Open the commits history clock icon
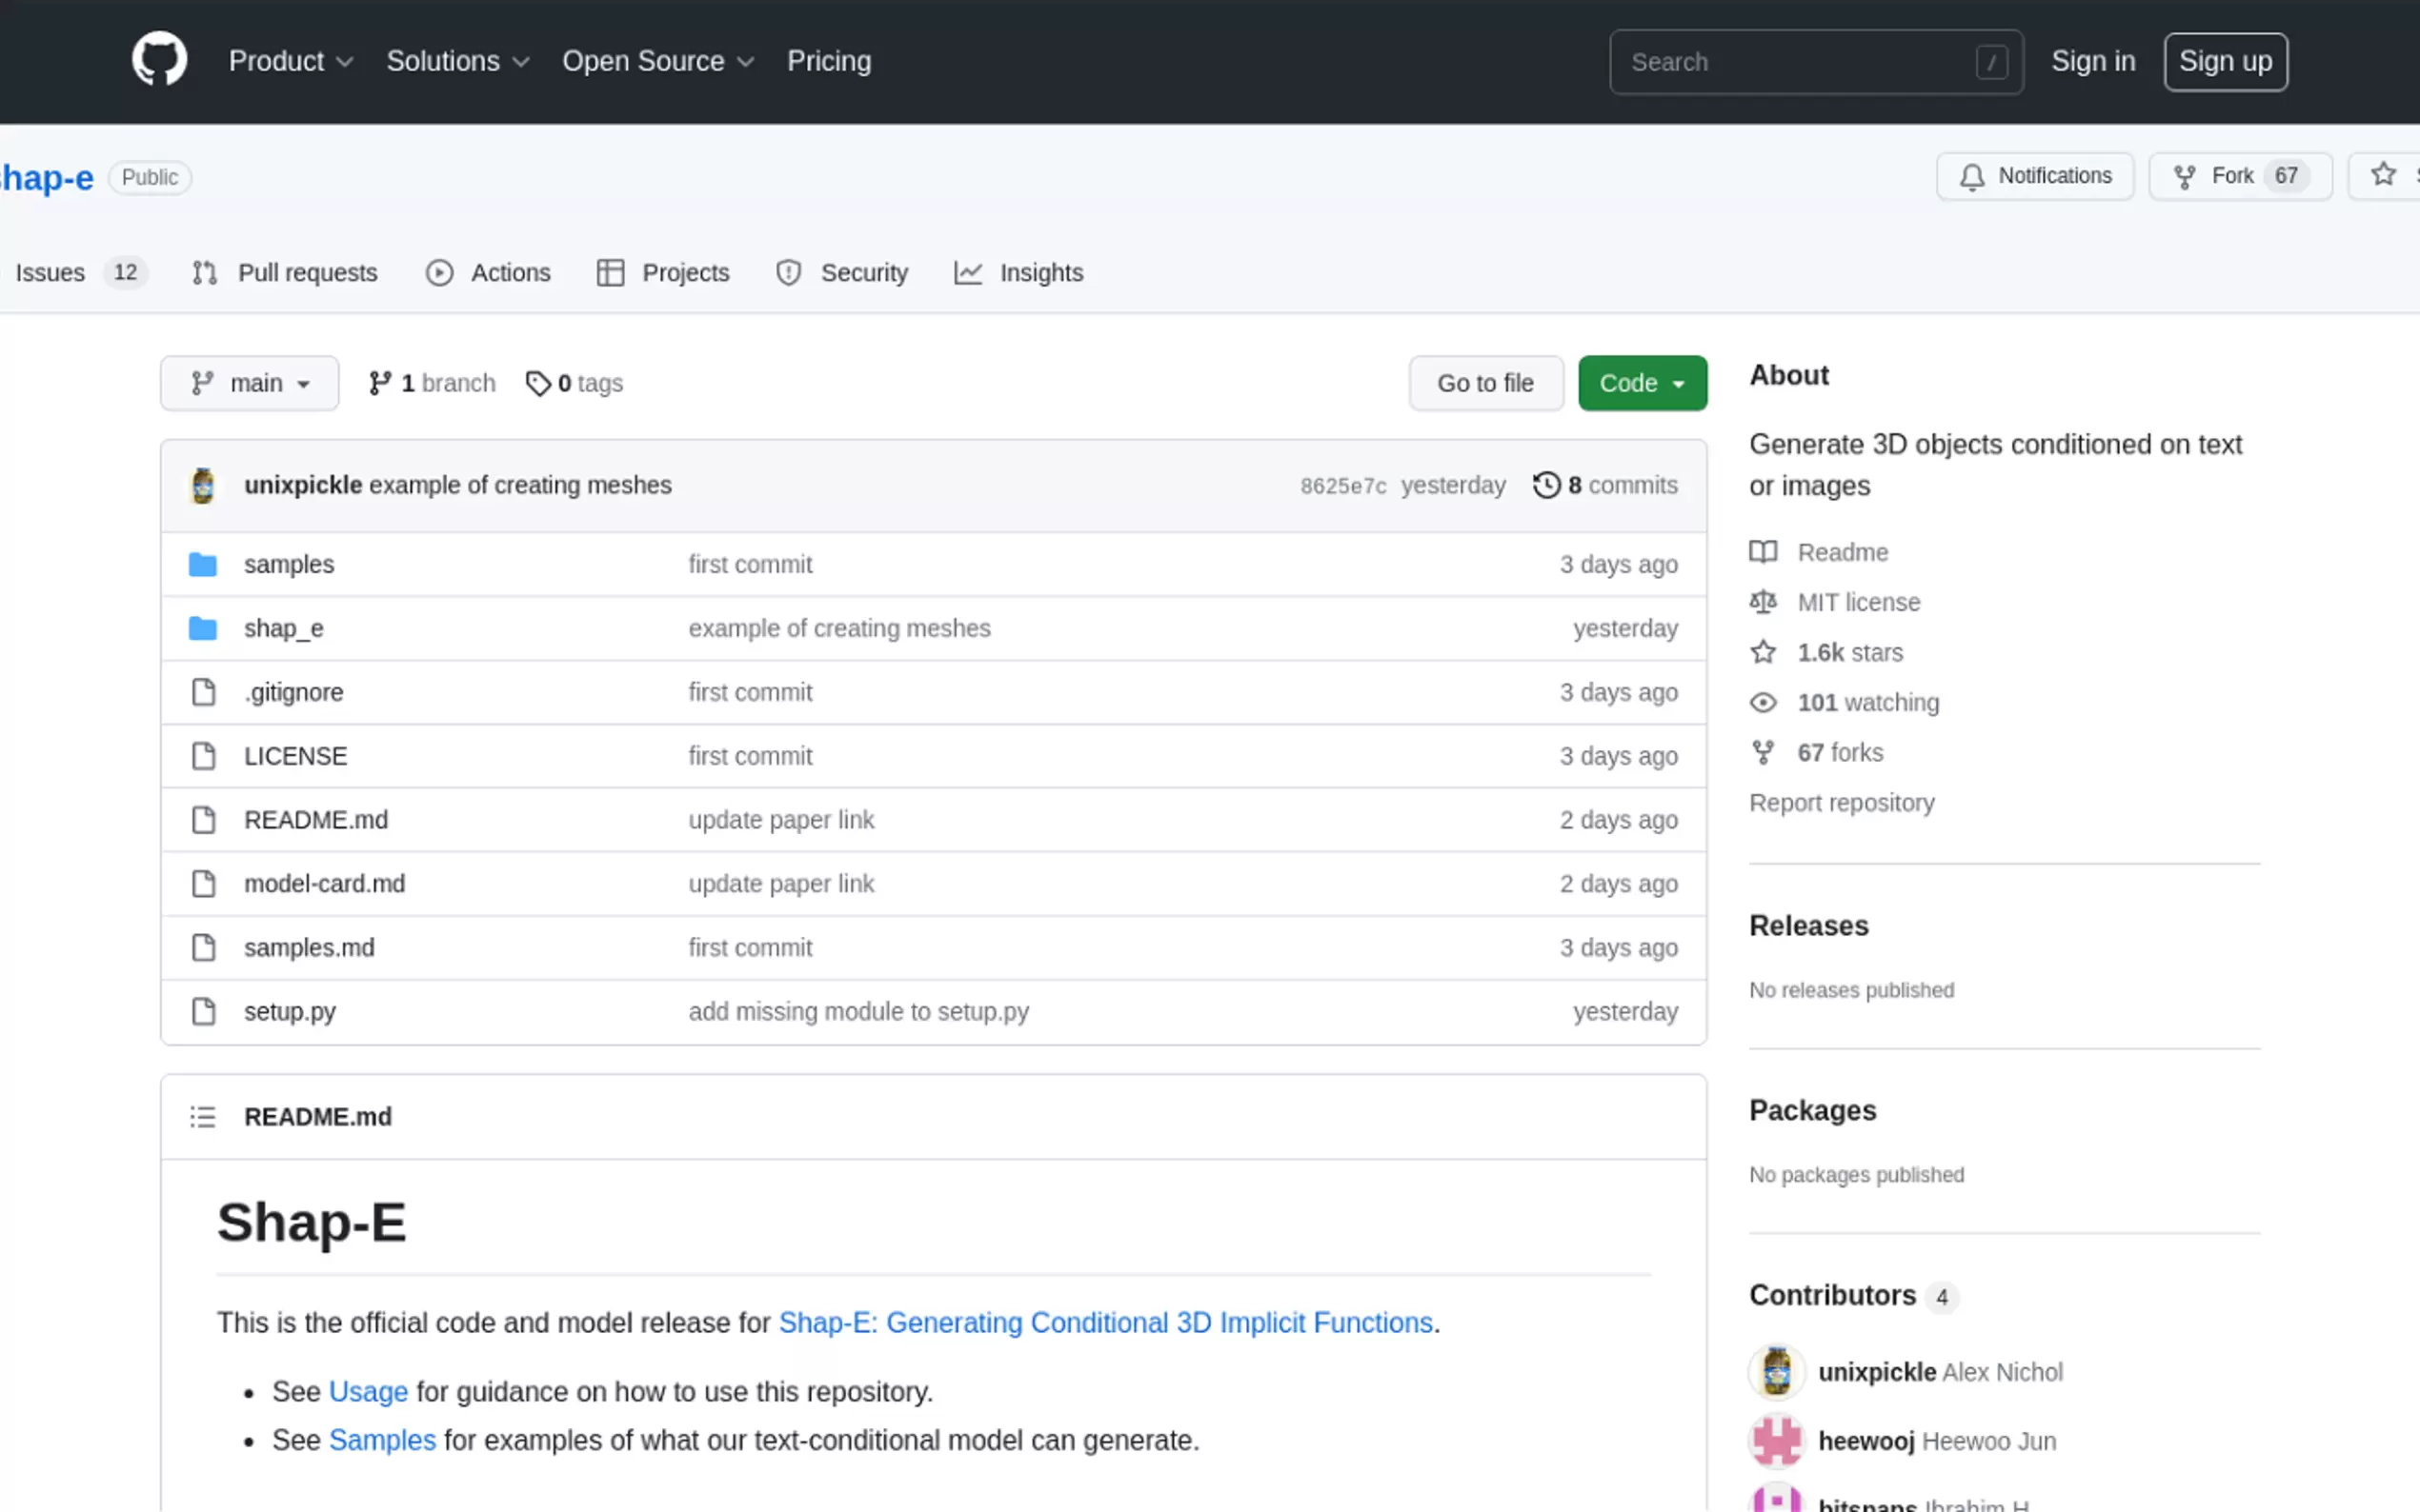The height and width of the screenshot is (1512, 2420). click(1545, 485)
